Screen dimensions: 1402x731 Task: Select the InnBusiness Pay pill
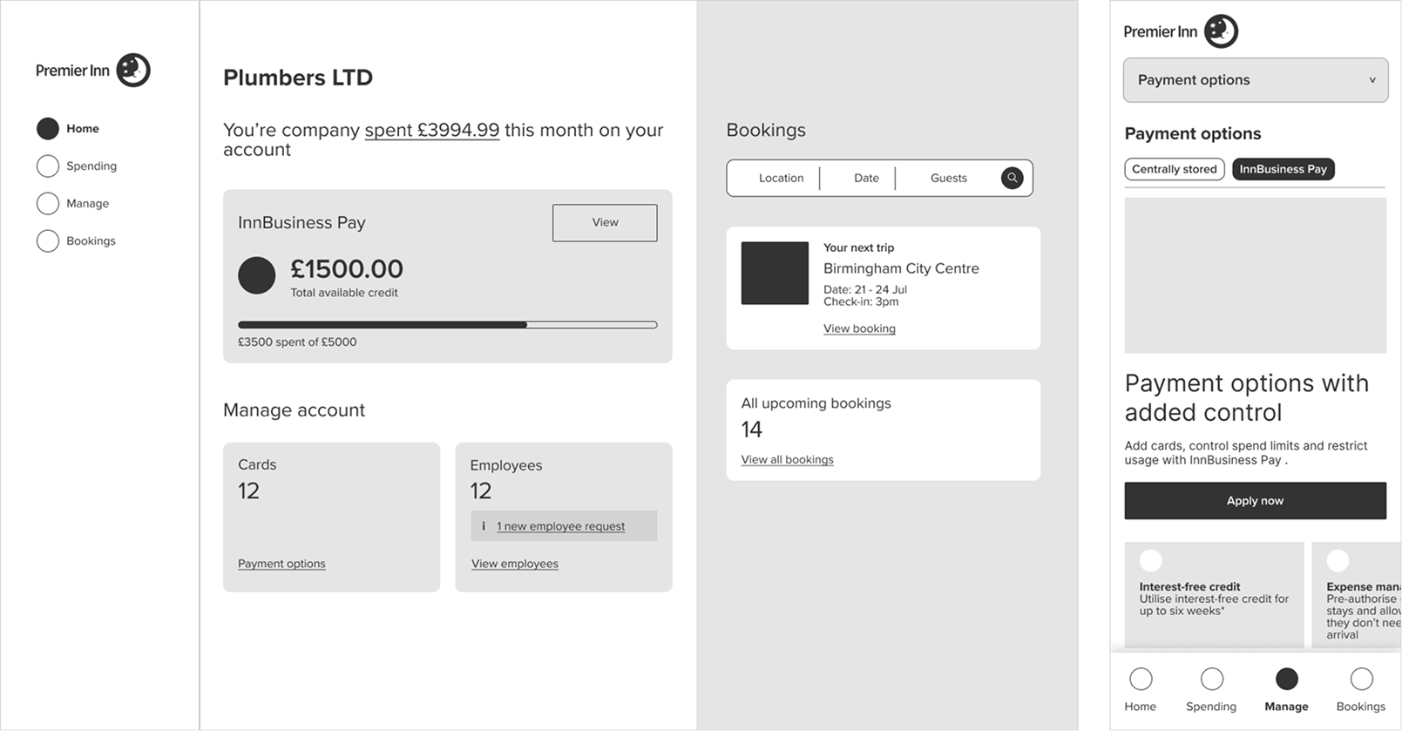(1283, 169)
